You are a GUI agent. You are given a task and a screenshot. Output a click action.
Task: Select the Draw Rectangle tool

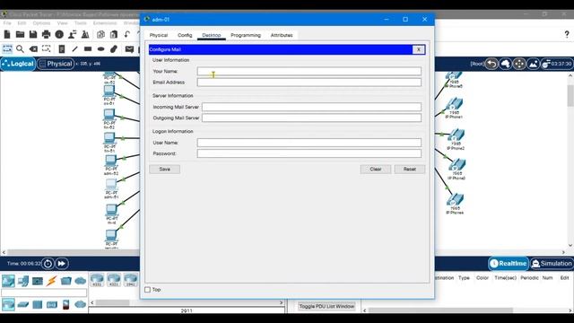[x=88, y=48]
